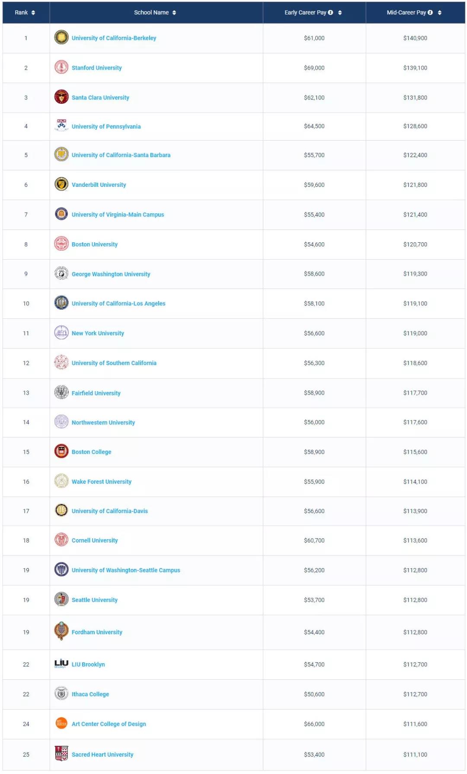Open Santa Clara University link
This screenshot has height=774, width=467.
(100, 98)
